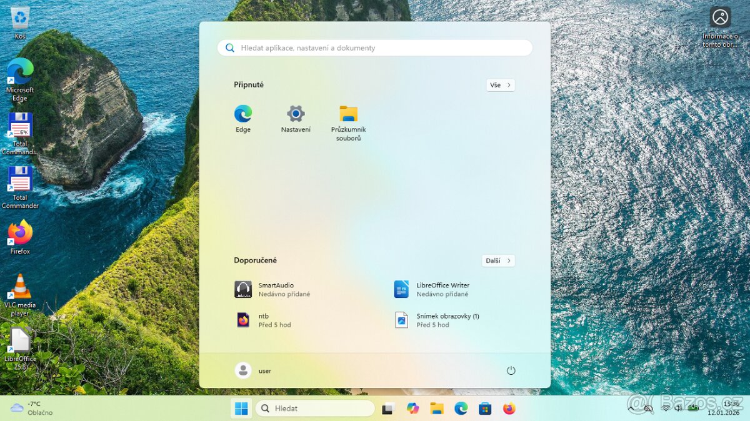Open Copilot from the taskbar
Viewport: 750px width, 421px height.
pyautogui.click(x=412, y=408)
